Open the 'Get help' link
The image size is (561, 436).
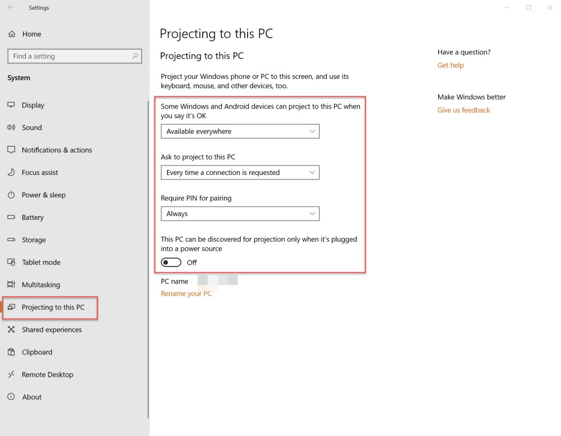(x=450, y=65)
